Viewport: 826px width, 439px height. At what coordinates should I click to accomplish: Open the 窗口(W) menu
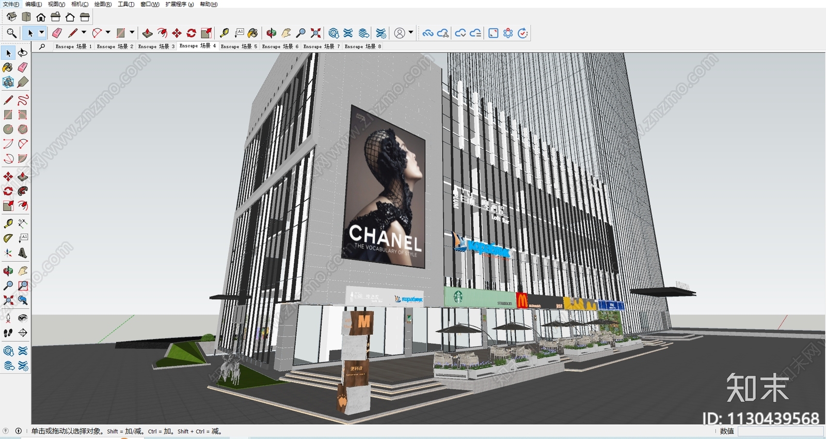(x=150, y=4)
